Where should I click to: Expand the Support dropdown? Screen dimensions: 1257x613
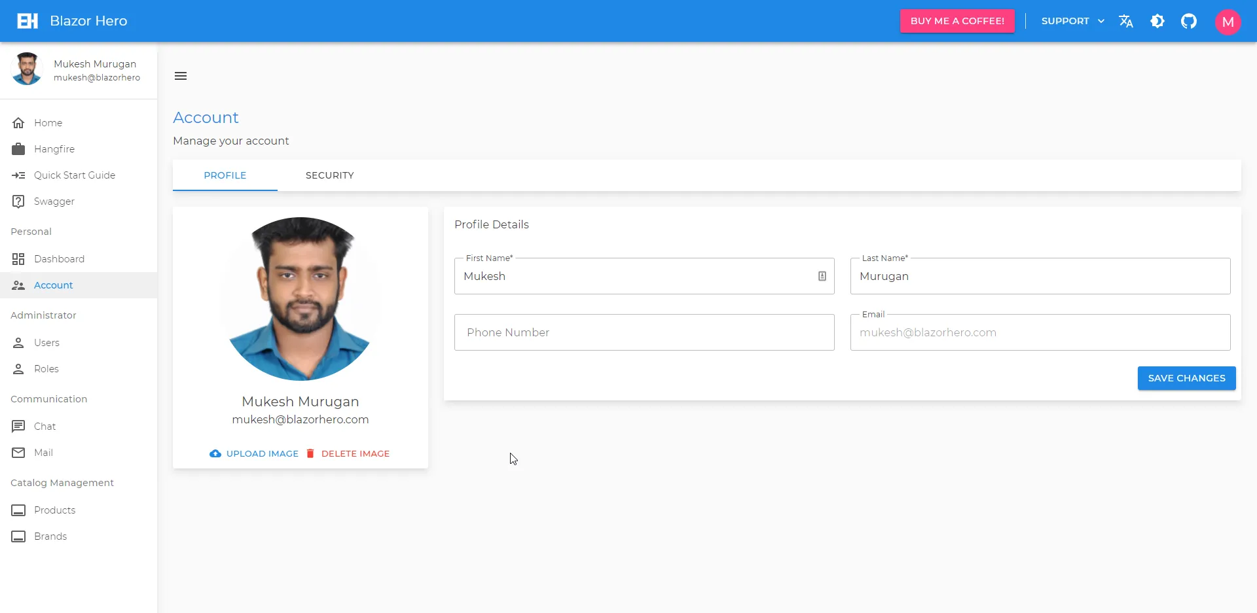(x=1072, y=21)
